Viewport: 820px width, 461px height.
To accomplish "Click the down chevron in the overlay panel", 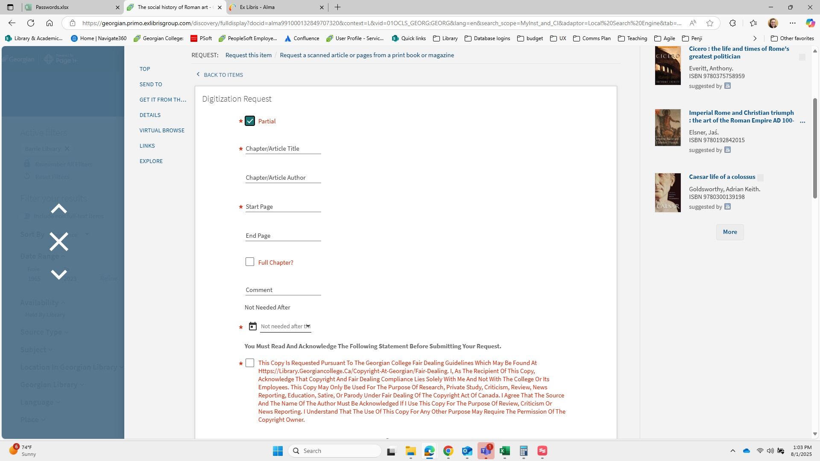I will coord(59,274).
